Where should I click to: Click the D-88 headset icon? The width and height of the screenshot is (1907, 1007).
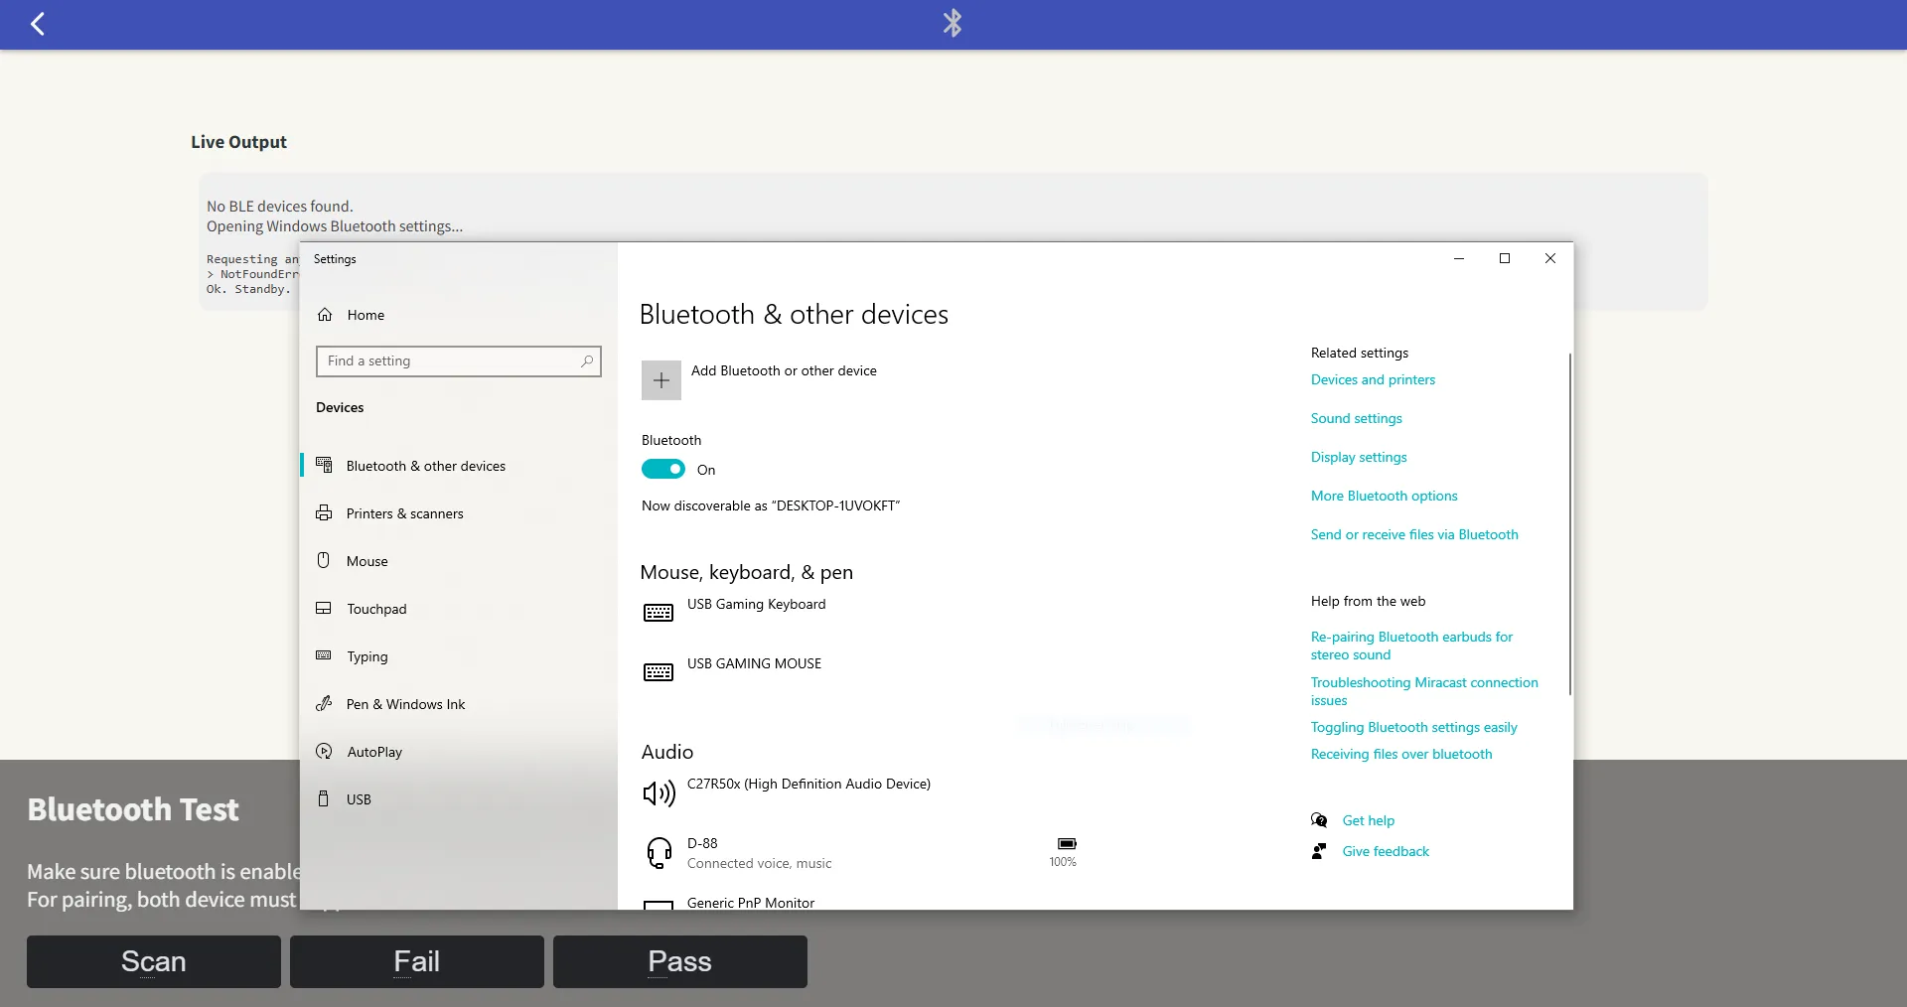point(660,852)
